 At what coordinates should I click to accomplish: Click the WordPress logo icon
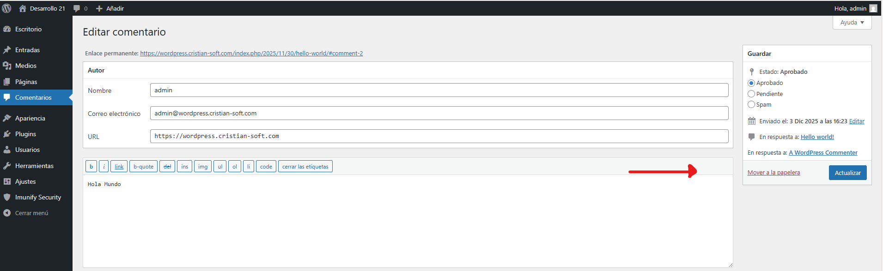pyautogui.click(x=7, y=8)
